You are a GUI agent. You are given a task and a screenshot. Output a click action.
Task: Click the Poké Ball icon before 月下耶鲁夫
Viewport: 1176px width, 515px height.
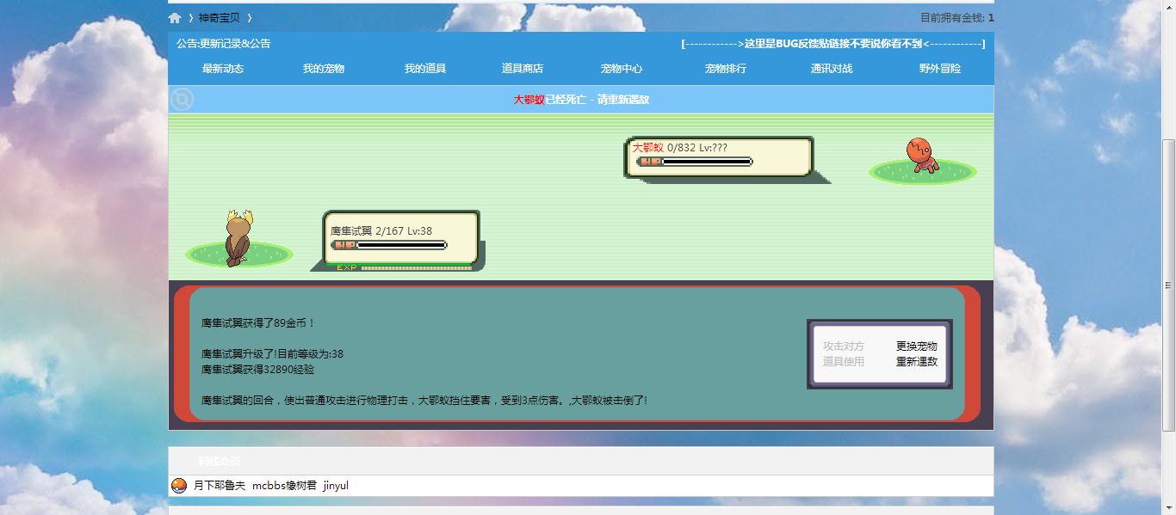tap(179, 486)
